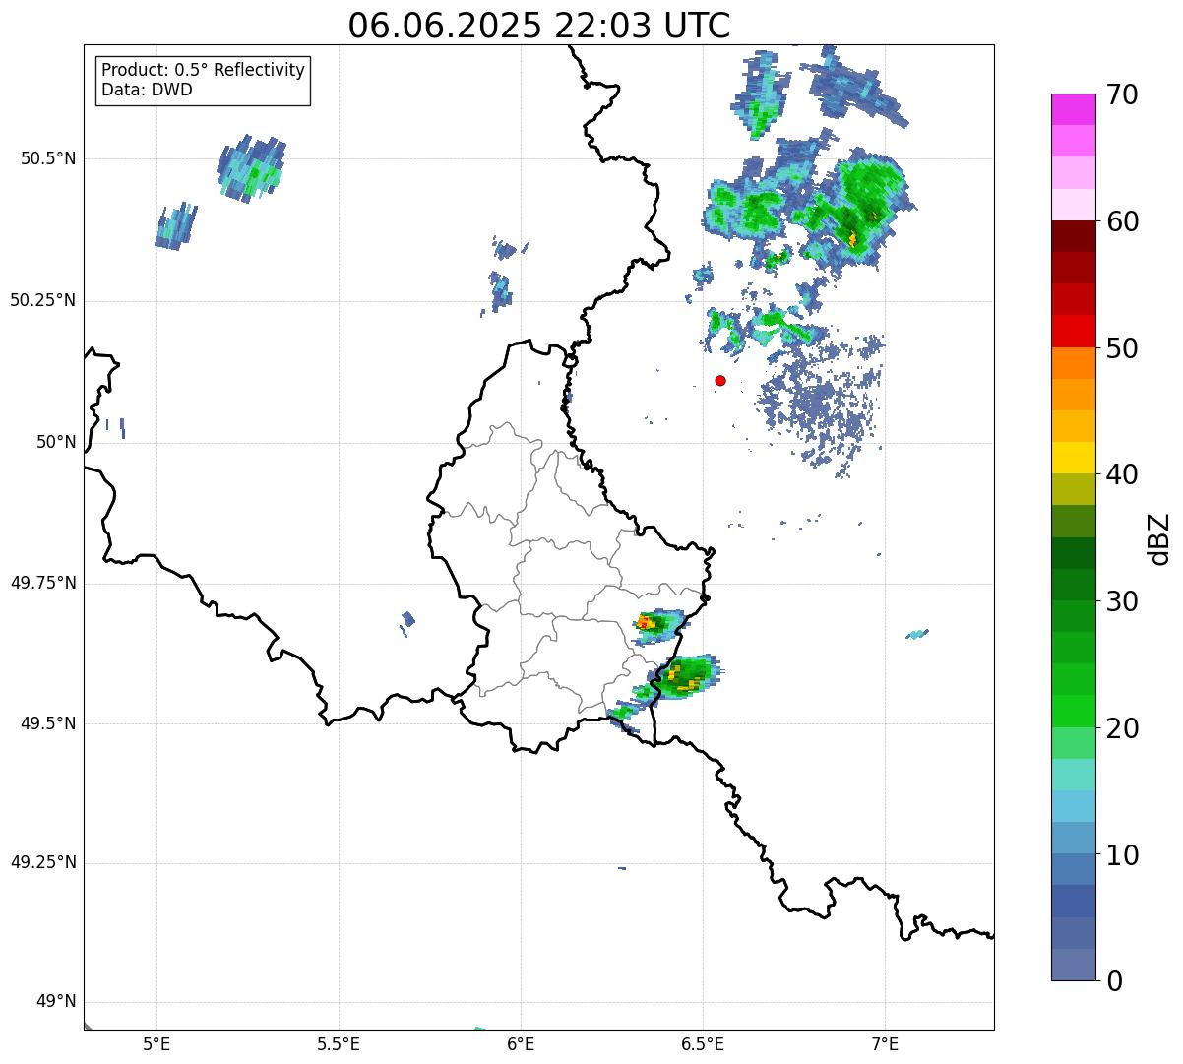1183x1064 pixels.
Task: Click the 49.5°N latitude label
Action: point(48,723)
